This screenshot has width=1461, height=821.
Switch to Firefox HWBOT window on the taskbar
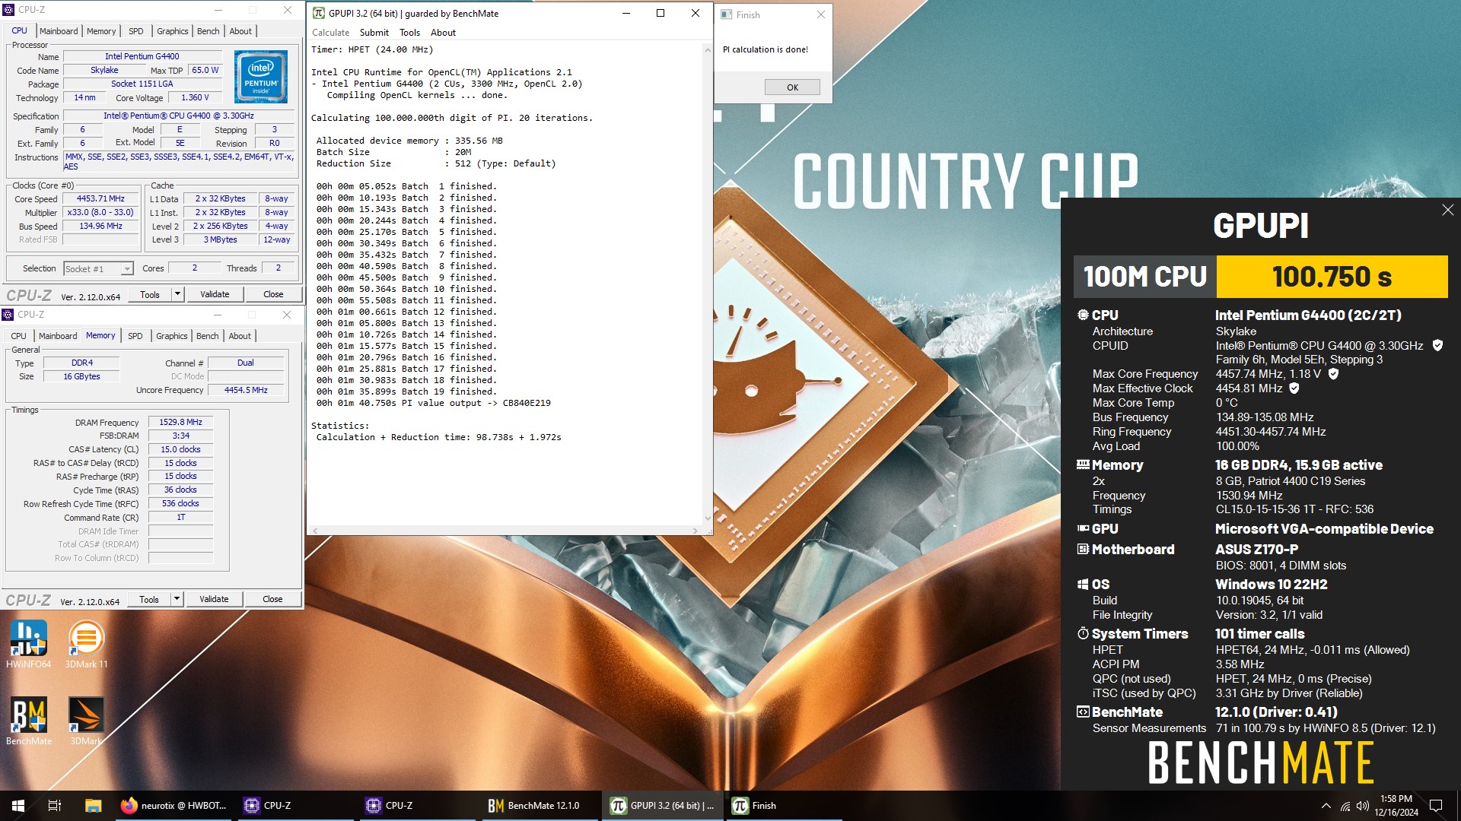pos(174,806)
